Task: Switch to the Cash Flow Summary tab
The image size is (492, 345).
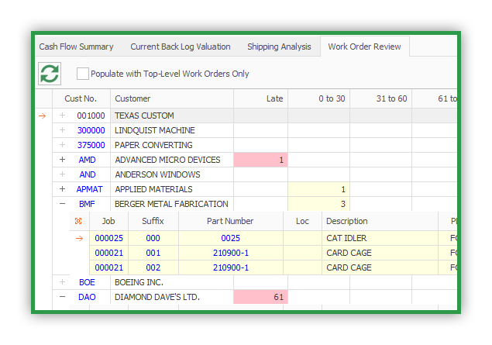Action: click(x=76, y=47)
